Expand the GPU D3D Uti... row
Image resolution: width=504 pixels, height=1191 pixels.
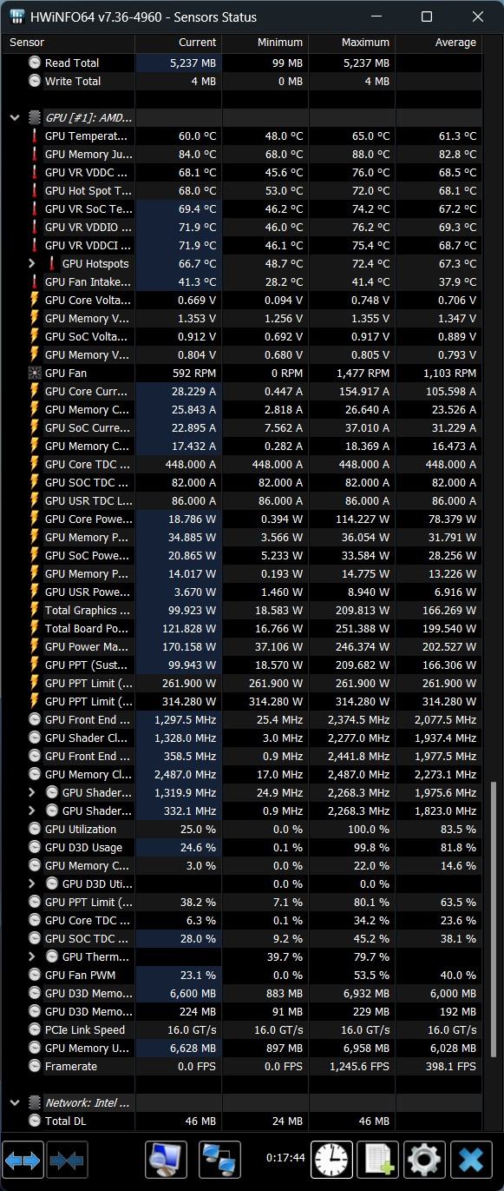[x=32, y=883]
